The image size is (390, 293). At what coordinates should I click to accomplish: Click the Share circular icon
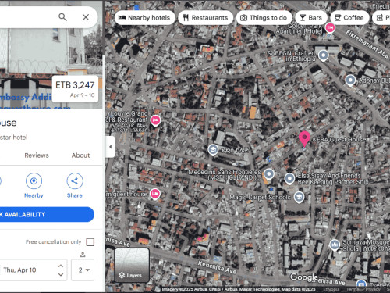click(75, 180)
